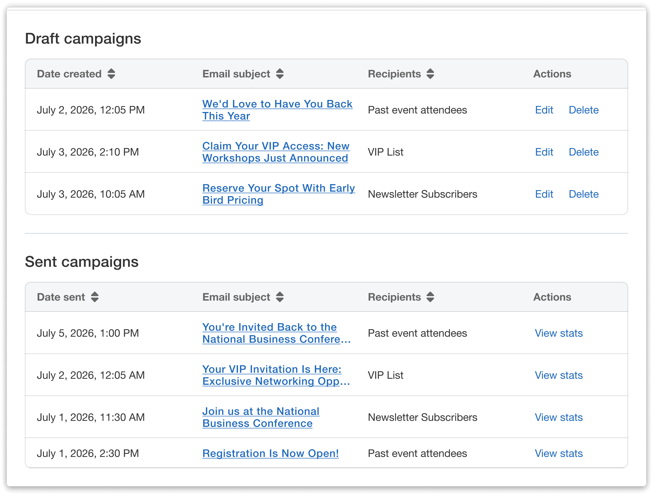Select 'July 1, 2026, 11:30 AM' date cell

tap(91, 417)
